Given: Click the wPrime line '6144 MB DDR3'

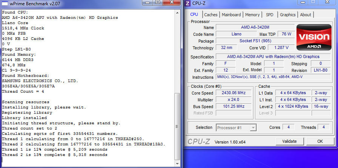Looking at the screenshot, I should (x=18, y=60).
